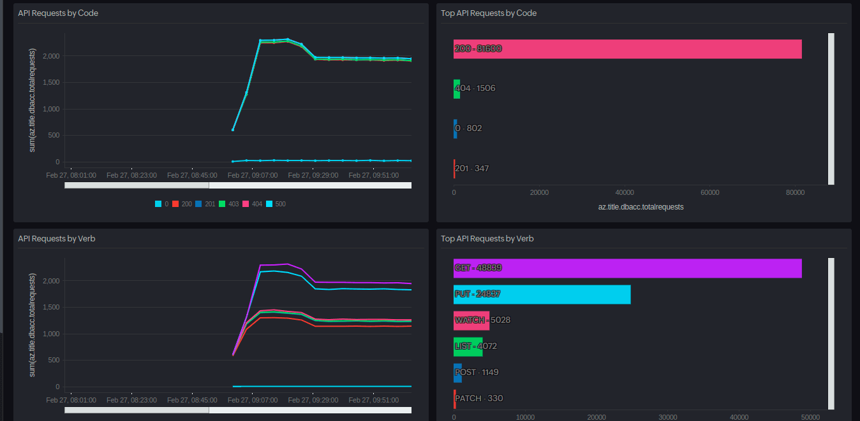The width and height of the screenshot is (860, 421).
Task: Select the purple bar labeled GET - 48889
Action: coord(627,268)
